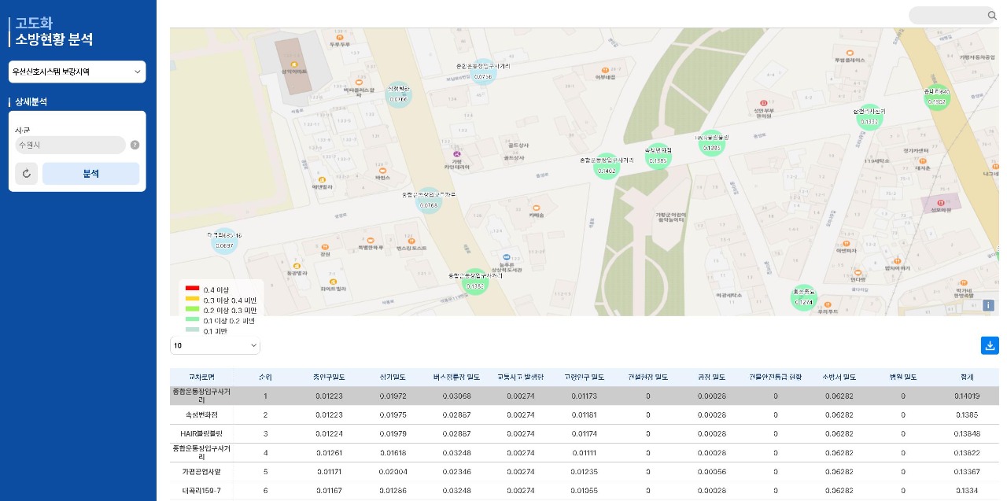Click the 순위 column header
1007x501 pixels.
[x=265, y=377]
